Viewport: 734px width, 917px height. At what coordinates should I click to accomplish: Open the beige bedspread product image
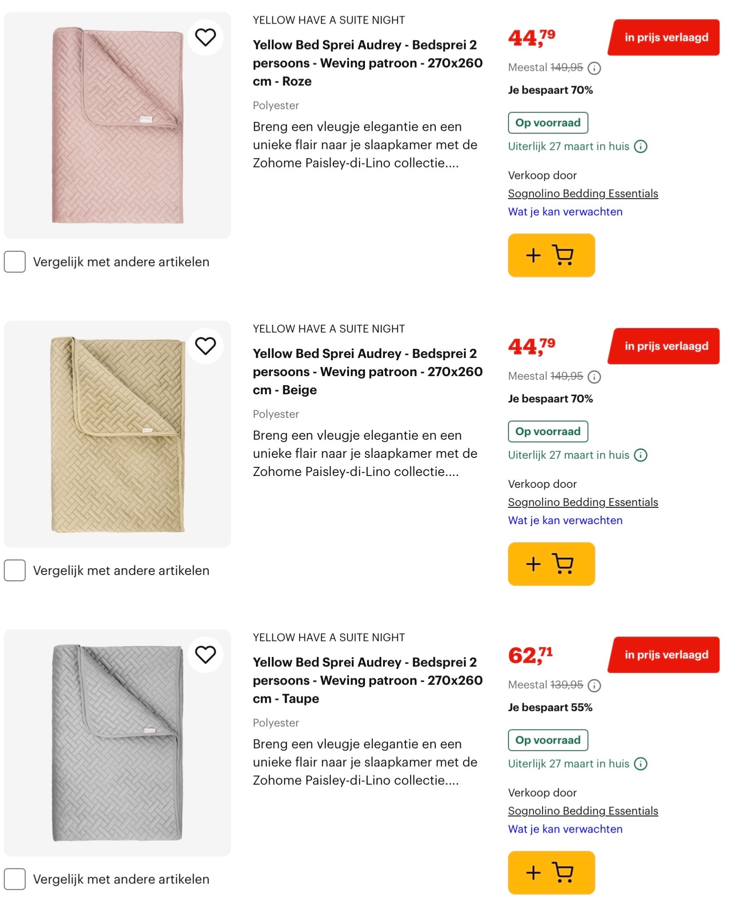click(x=117, y=434)
